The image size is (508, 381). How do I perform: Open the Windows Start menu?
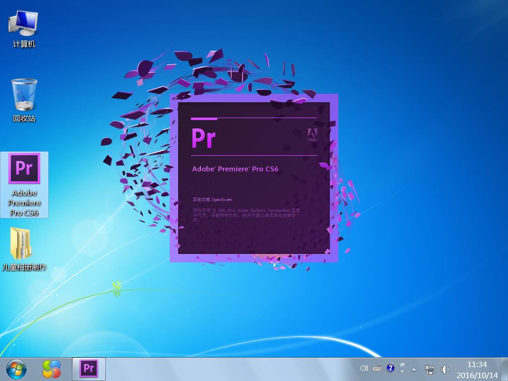(16, 369)
